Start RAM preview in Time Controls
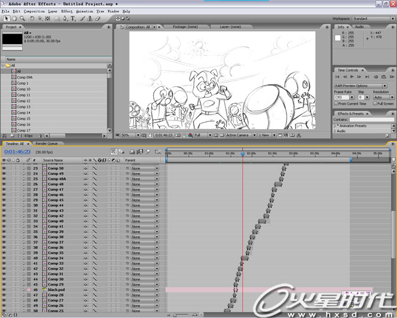The width and height of the screenshot is (397, 318). (392, 76)
